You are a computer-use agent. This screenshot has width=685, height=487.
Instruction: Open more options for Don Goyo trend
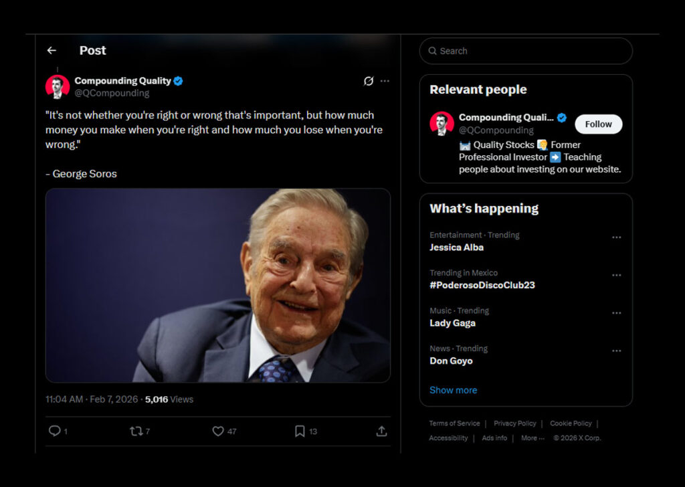coord(616,351)
